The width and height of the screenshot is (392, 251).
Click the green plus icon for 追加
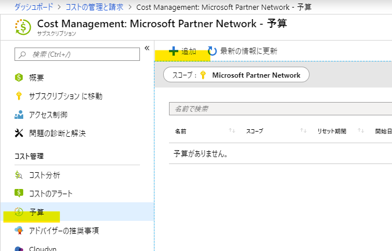[174, 51]
